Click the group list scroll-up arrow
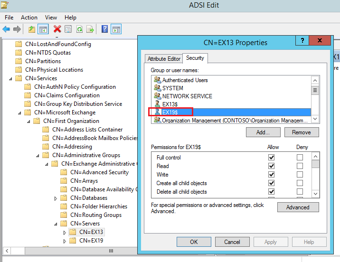Image resolution: width=340 pixels, height=262 pixels. (x=315, y=80)
